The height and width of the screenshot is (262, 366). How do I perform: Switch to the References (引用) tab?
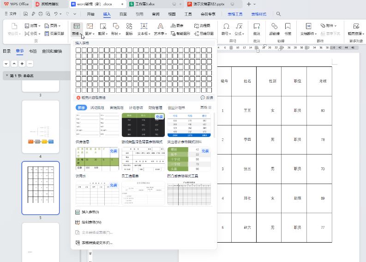tap(139, 14)
